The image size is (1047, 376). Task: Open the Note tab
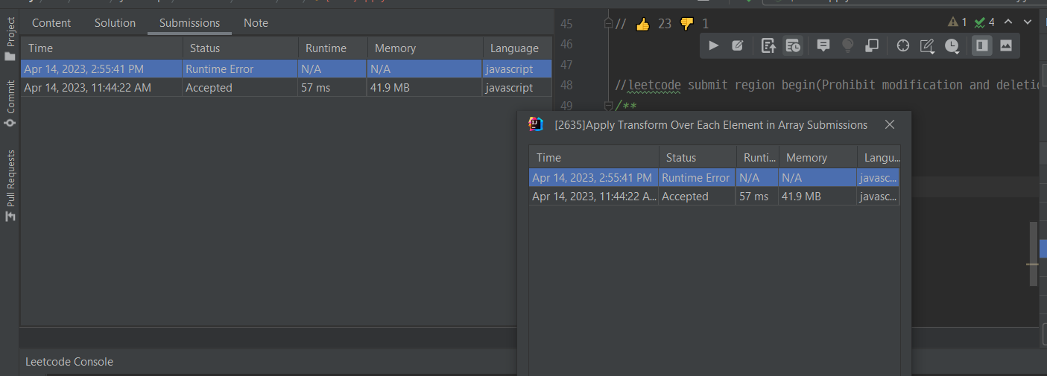tap(256, 23)
